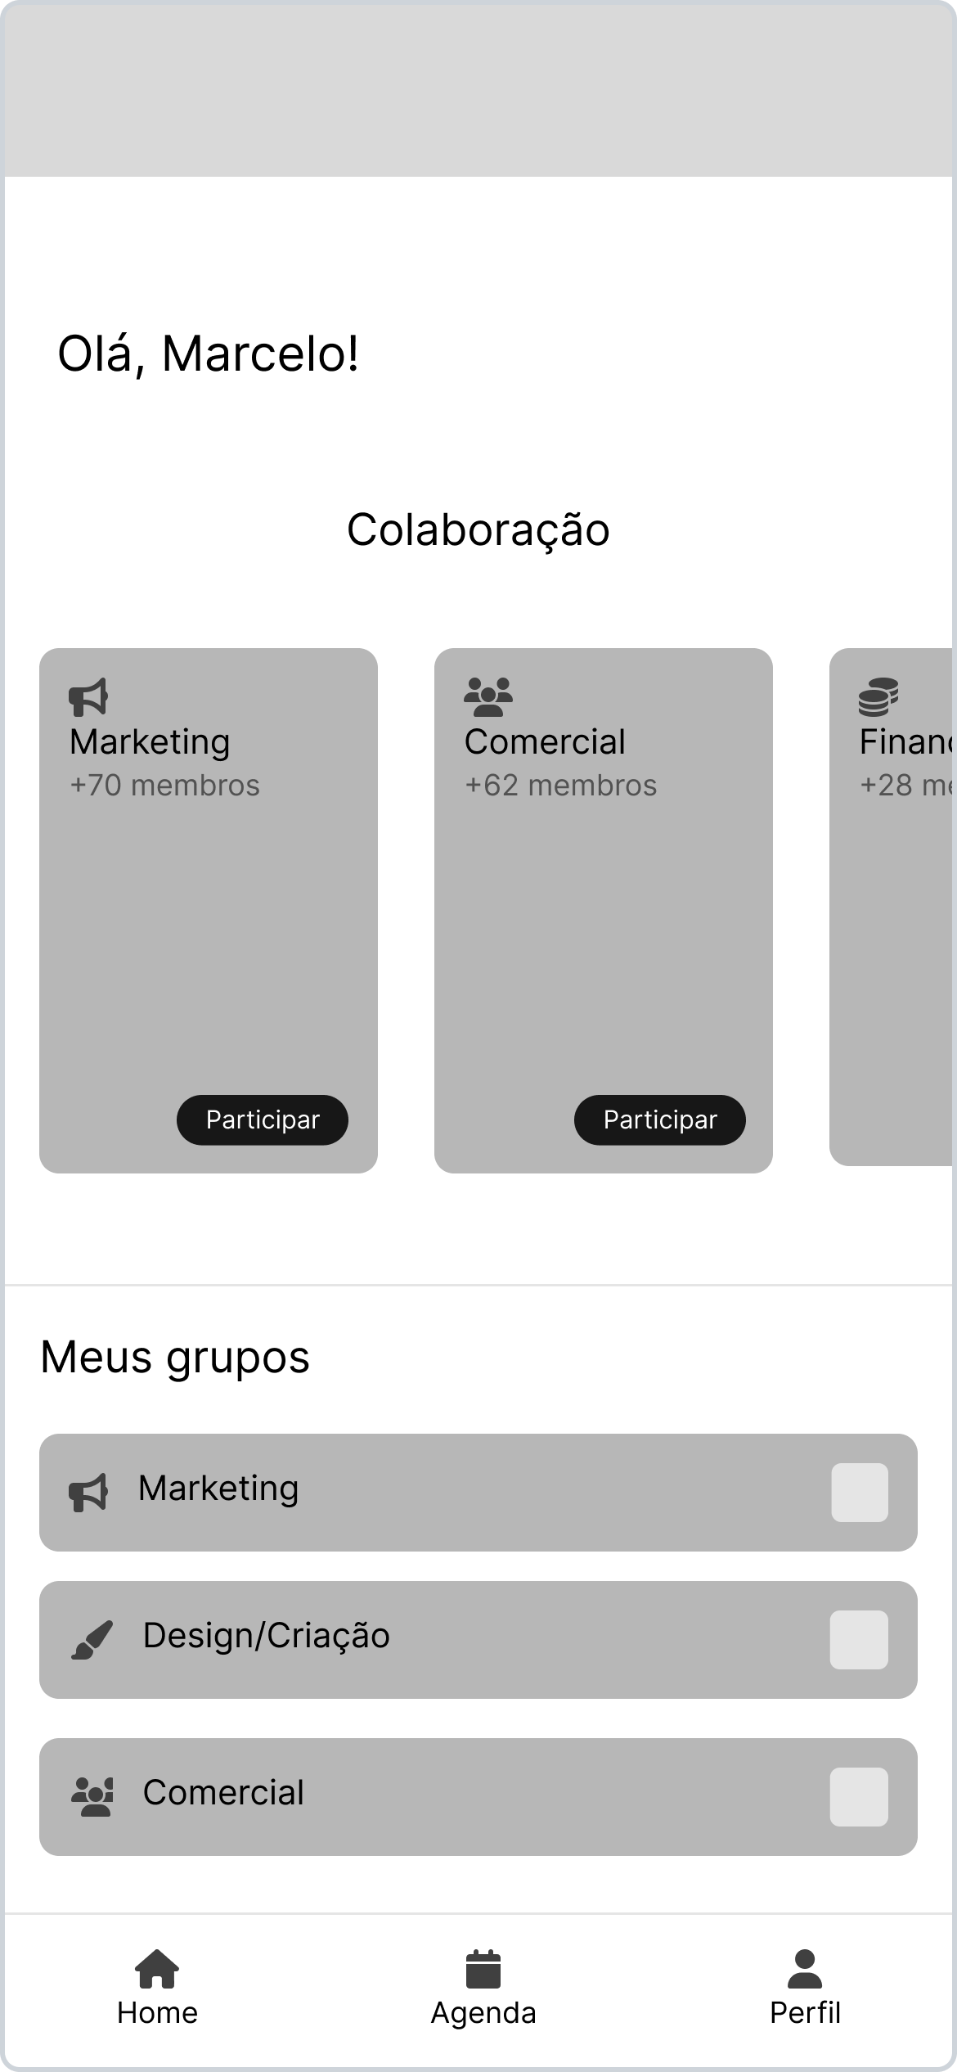This screenshot has width=957, height=2072.
Task: Click people icon in Comercial group row
Action: [92, 1797]
